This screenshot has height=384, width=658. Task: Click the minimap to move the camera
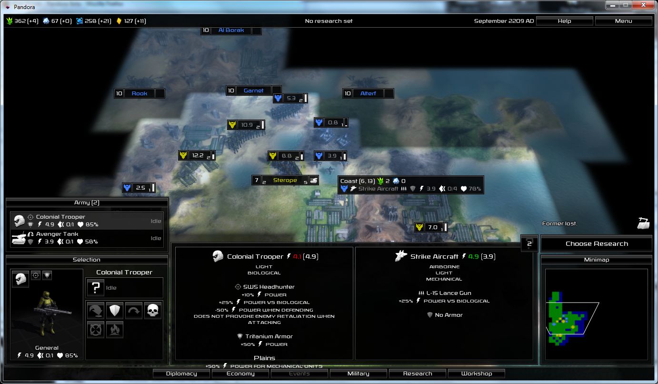[x=596, y=314]
